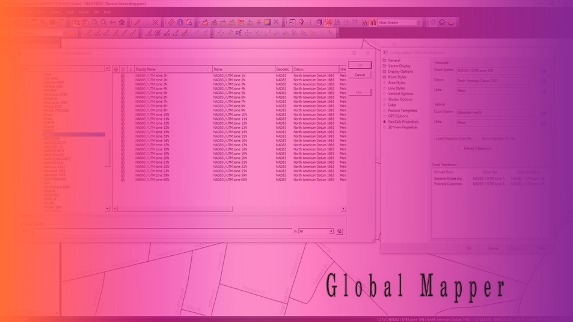This screenshot has width=573, height=322.
Task: Click Cancel in Configuration dialog
Action: coord(493,248)
